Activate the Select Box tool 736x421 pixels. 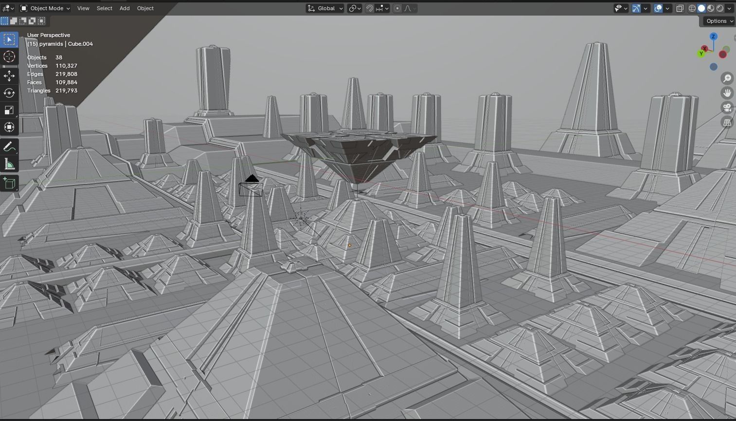(9, 39)
